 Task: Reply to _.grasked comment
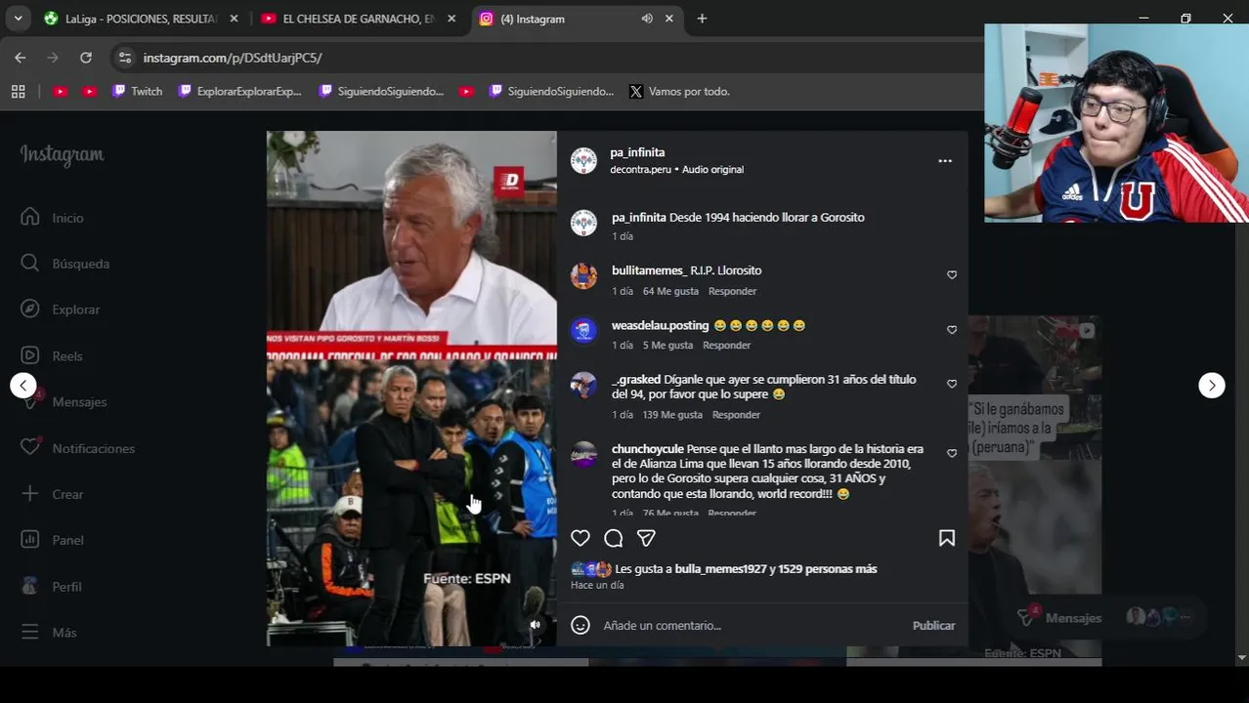click(736, 415)
